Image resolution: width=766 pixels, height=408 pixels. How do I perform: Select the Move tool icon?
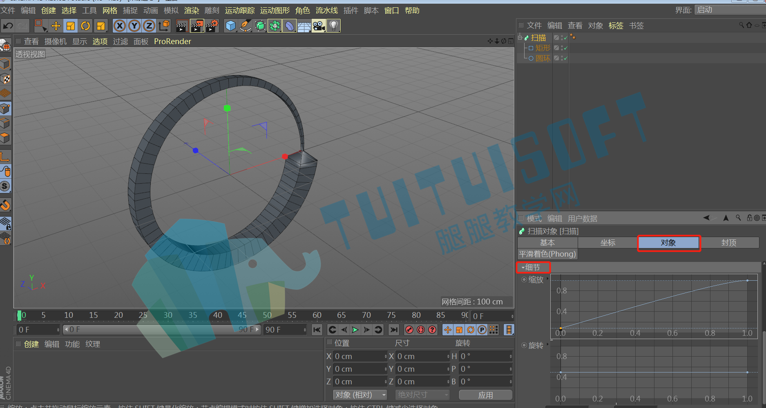[x=56, y=26]
